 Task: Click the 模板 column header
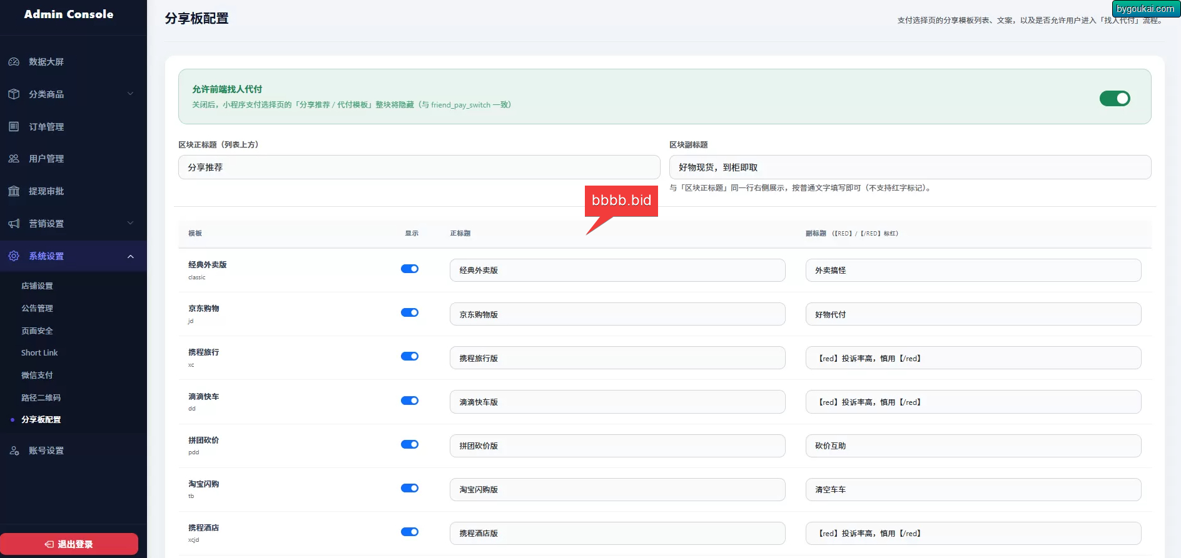pyautogui.click(x=195, y=233)
